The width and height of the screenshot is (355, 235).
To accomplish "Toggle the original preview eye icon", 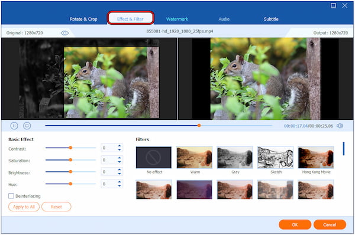I will point(64,33).
